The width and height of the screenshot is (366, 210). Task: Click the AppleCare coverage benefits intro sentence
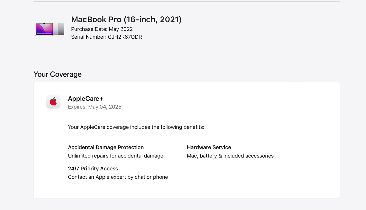point(136,127)
